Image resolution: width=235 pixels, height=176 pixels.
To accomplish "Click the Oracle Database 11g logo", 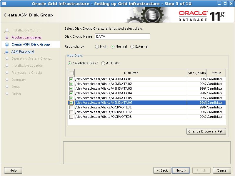I will (x=201, y=16).
